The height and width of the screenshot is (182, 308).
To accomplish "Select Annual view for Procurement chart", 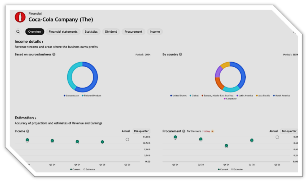I will [x=274, y=131].
